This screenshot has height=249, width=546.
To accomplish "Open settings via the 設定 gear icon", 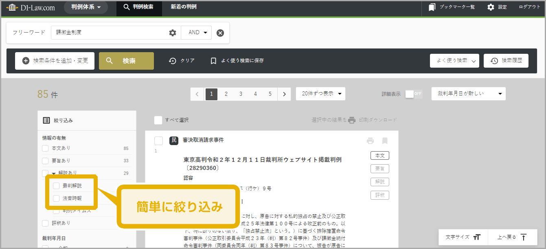I will click(491, 7).
